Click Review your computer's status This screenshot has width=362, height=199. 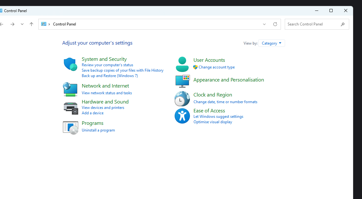tap(107, 65)
